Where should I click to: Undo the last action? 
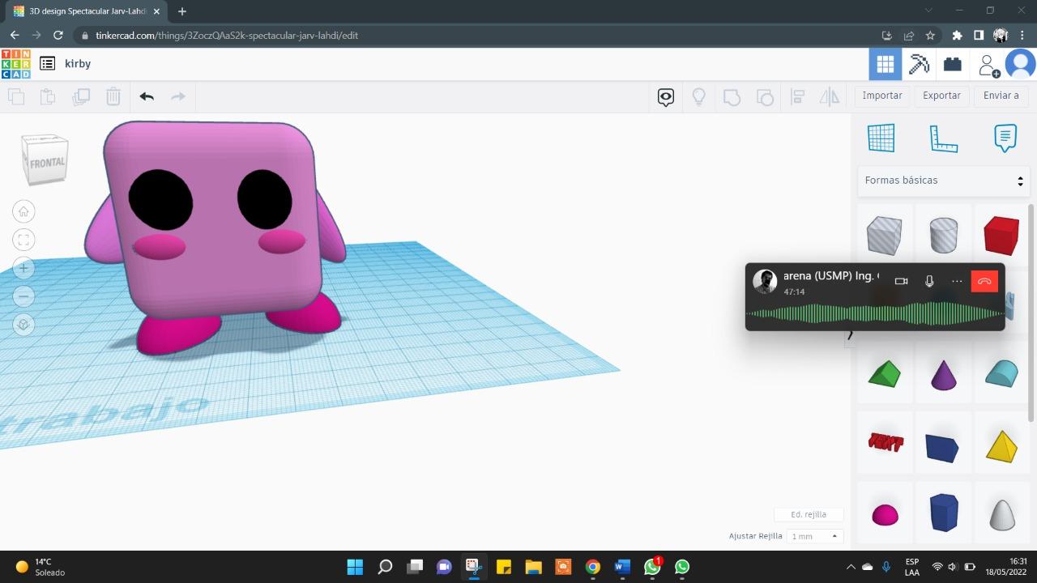pyautogui.click(x=147, y=96)
